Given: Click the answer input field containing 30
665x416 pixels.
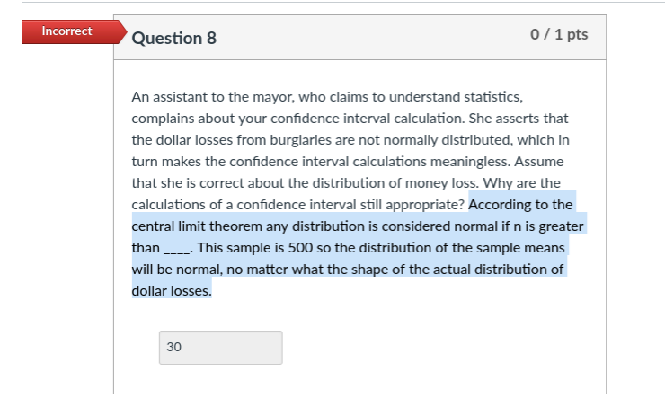Looking at the screenshot, I should pos(220,348).
